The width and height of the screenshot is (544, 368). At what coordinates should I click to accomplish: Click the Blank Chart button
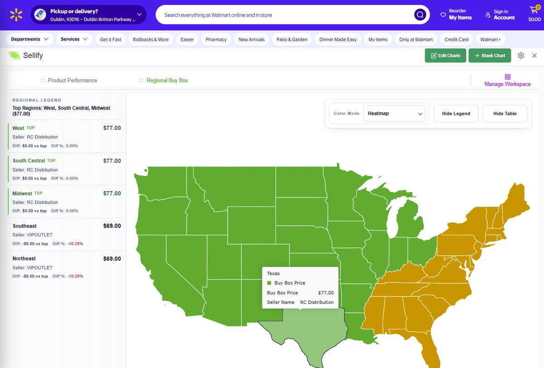click(490, 56)
